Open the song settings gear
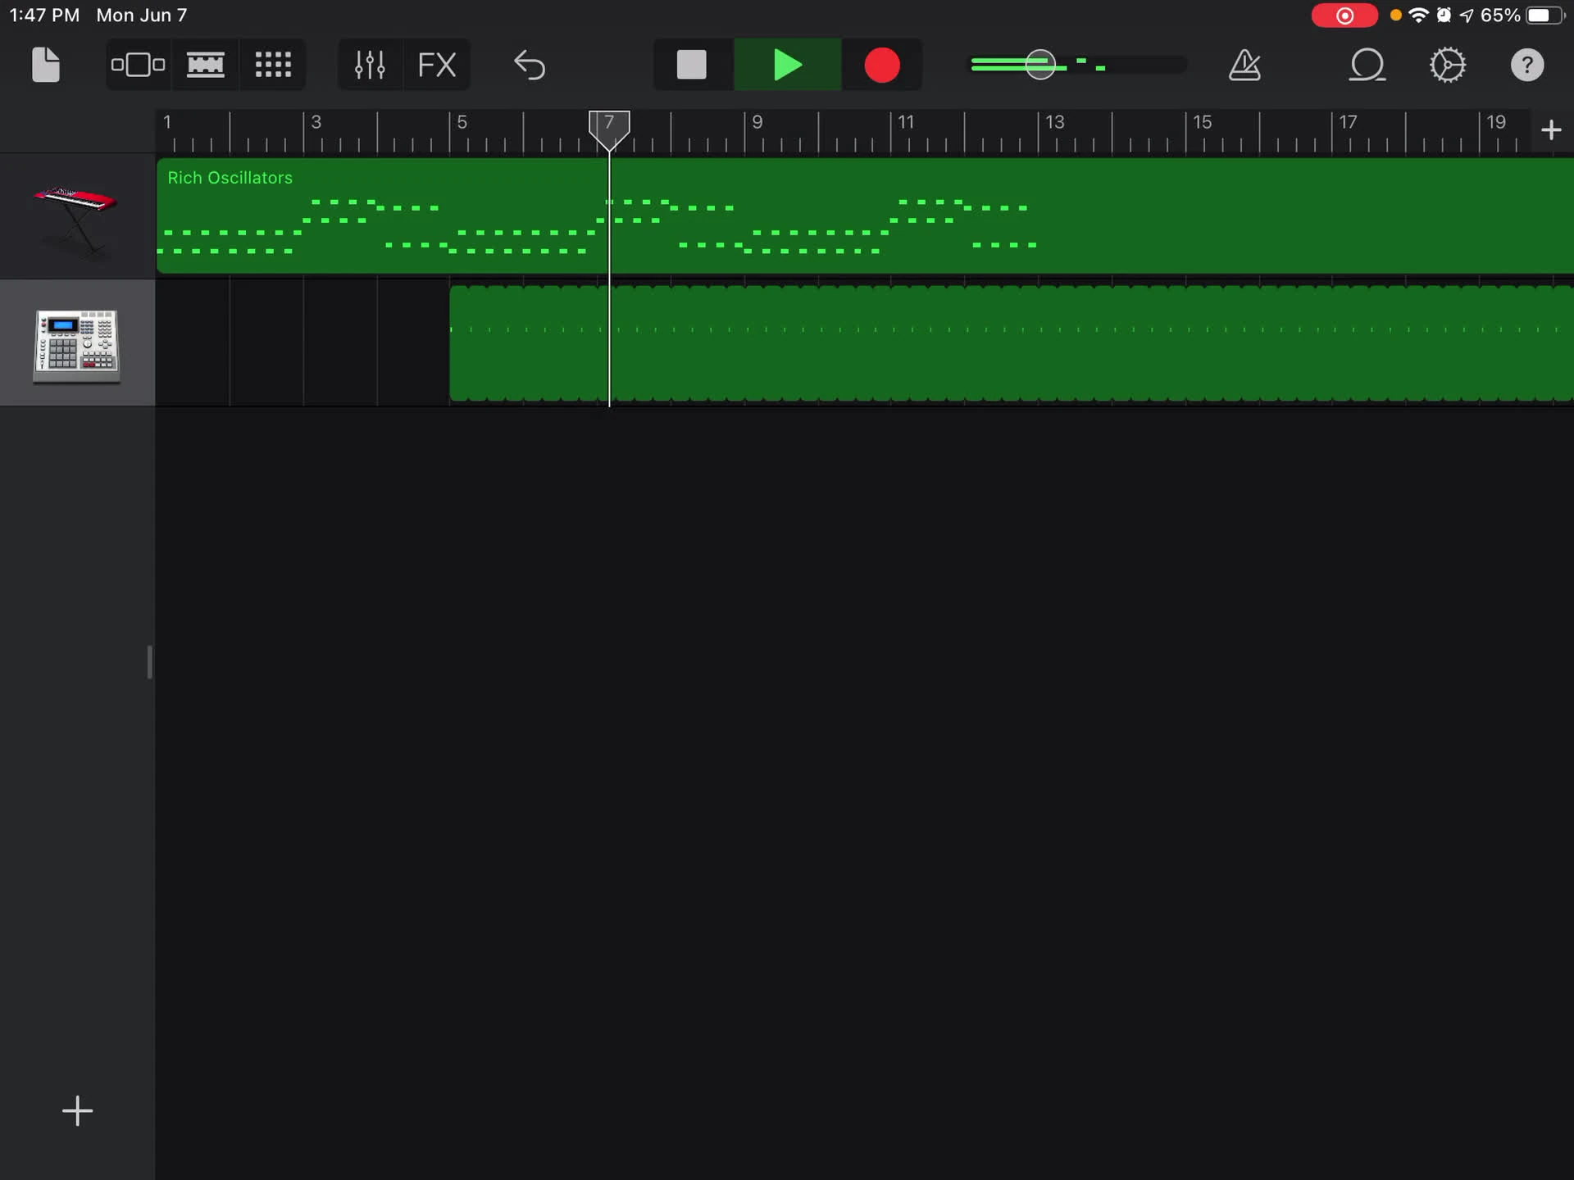 1447,65
